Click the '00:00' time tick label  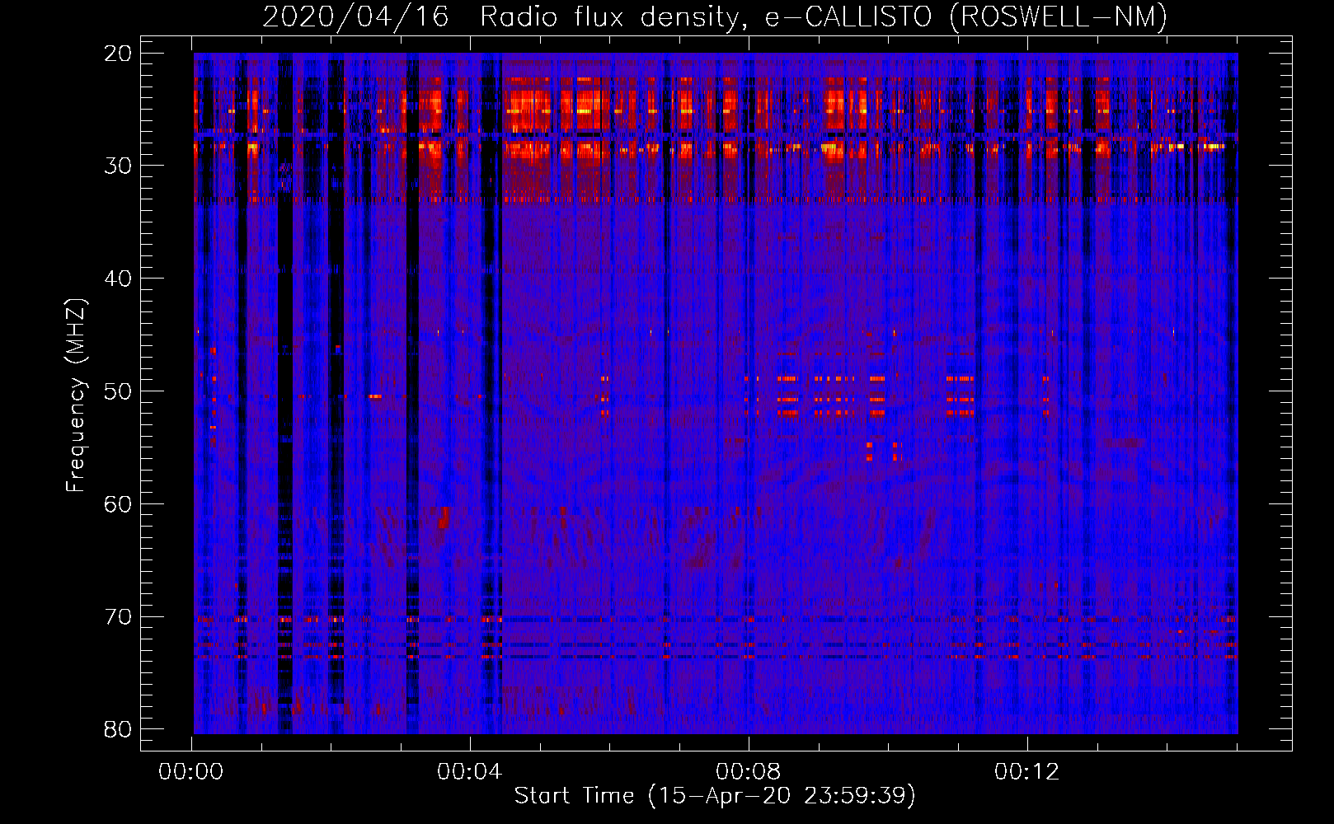click(x=191, y=772)
